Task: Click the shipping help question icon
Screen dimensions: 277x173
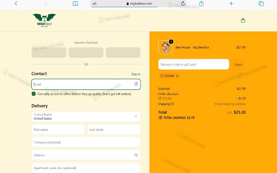Action: 173,104
